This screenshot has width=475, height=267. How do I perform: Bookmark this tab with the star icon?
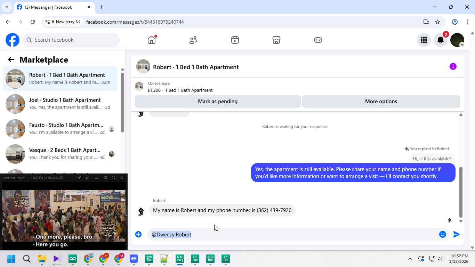coord(437,22)
